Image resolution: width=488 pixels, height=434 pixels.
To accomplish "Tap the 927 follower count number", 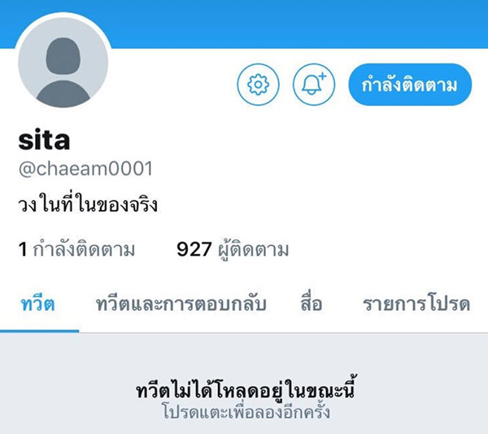I will (x=194, y=249).
